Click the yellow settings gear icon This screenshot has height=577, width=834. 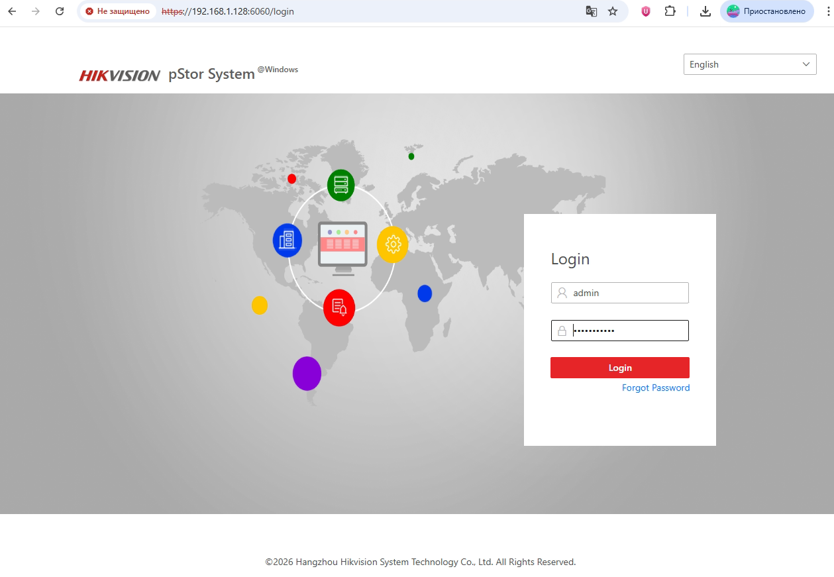click(x=392, y=244)
